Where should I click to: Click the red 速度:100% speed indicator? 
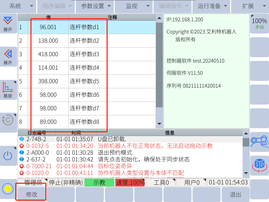click(130, 183)
